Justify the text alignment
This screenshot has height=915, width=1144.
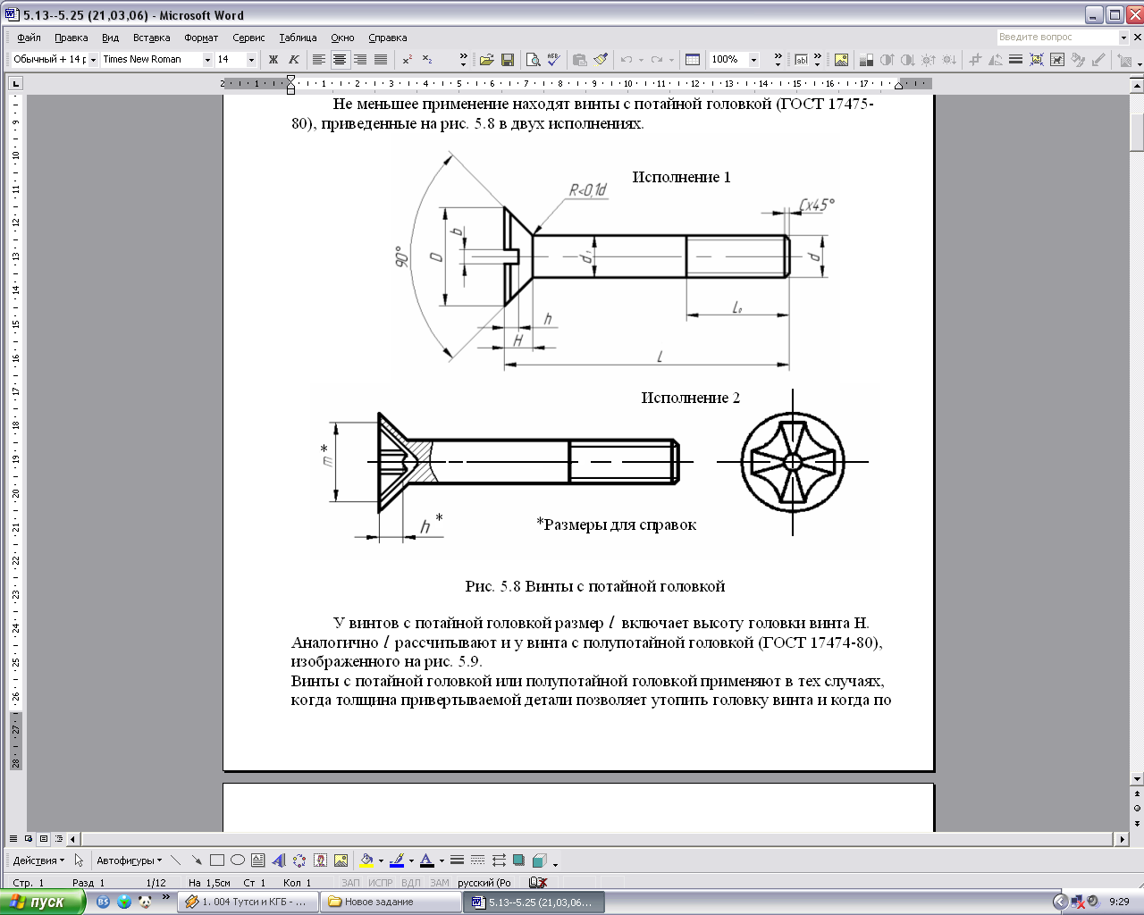click(381, 60)
